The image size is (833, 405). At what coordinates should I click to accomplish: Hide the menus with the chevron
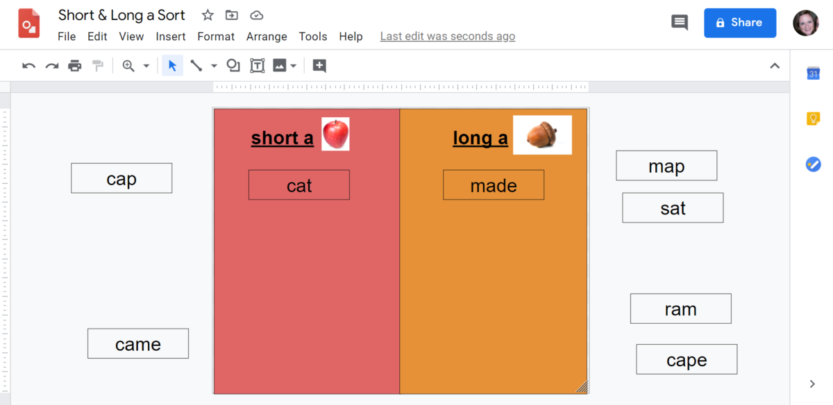775,66
